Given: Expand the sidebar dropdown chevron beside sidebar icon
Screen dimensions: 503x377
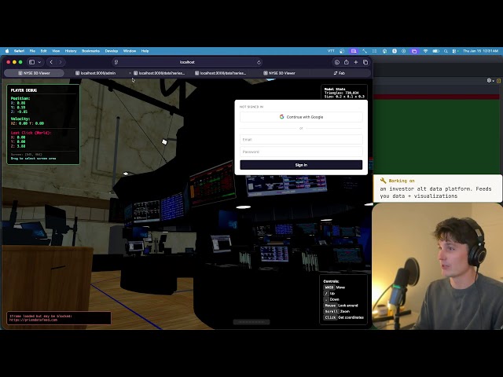Looking at the screenshot, I should (39, 62).
